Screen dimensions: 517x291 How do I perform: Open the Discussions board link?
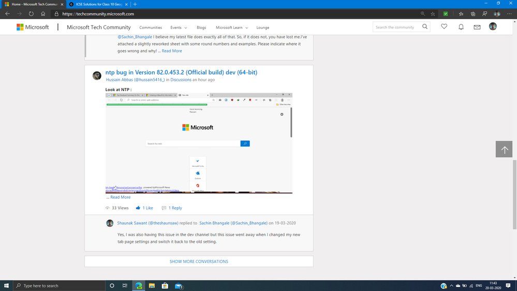pyautogui.click(x=181, y=80)
